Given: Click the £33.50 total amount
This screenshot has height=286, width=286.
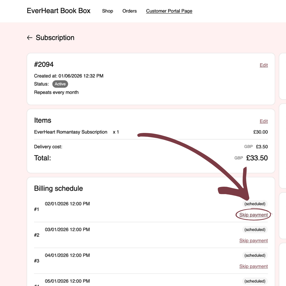Looking at the screenshot, I should [257, 158].
